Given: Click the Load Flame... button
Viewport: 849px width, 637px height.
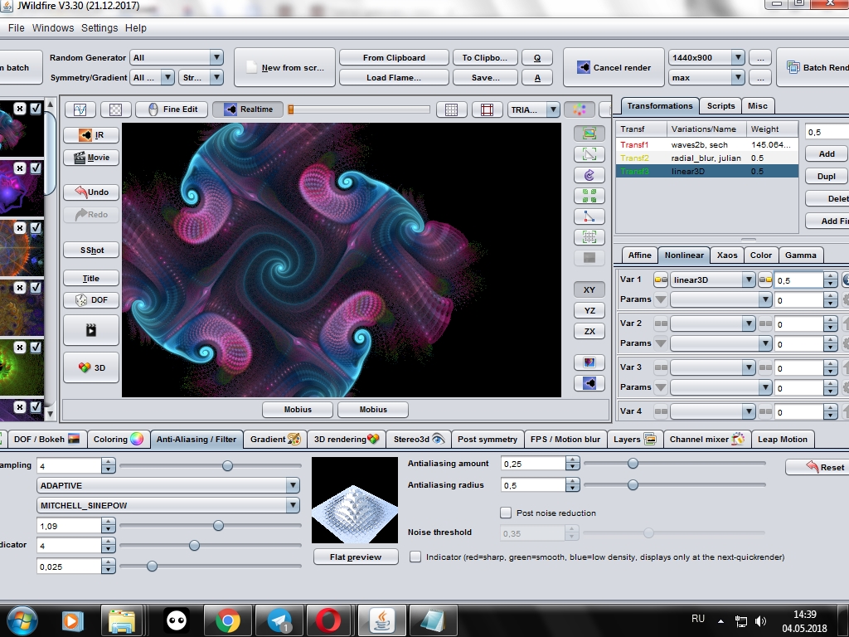Looking at the screenshot, I should click(x=394, y=77).
